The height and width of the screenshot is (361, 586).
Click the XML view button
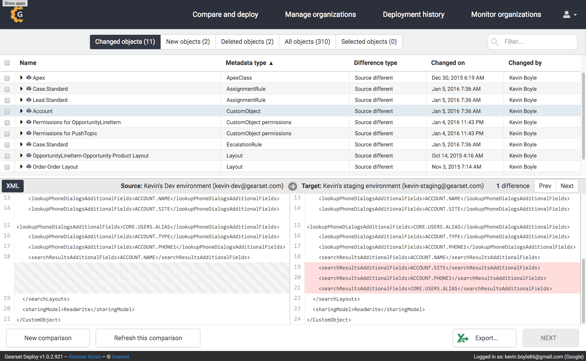13,186
